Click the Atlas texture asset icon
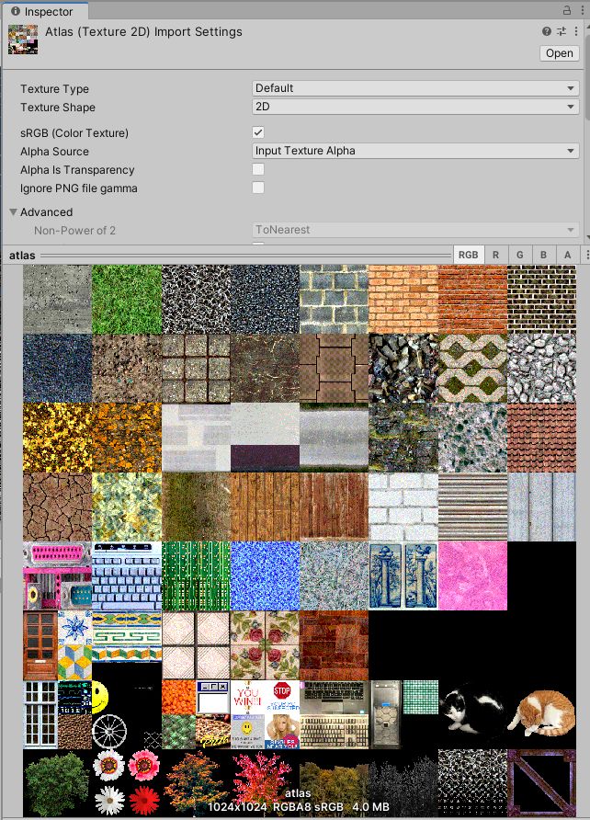Viewport: 590px width, 820px height. click(x=23, y=40)
